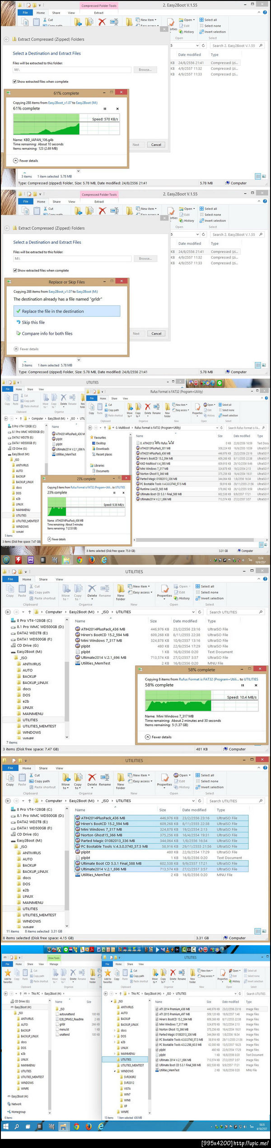Select PC Bootable Tools 4.5.2.298_60.5 MB file
The image size is (271, 1148).
(178, 1044)
